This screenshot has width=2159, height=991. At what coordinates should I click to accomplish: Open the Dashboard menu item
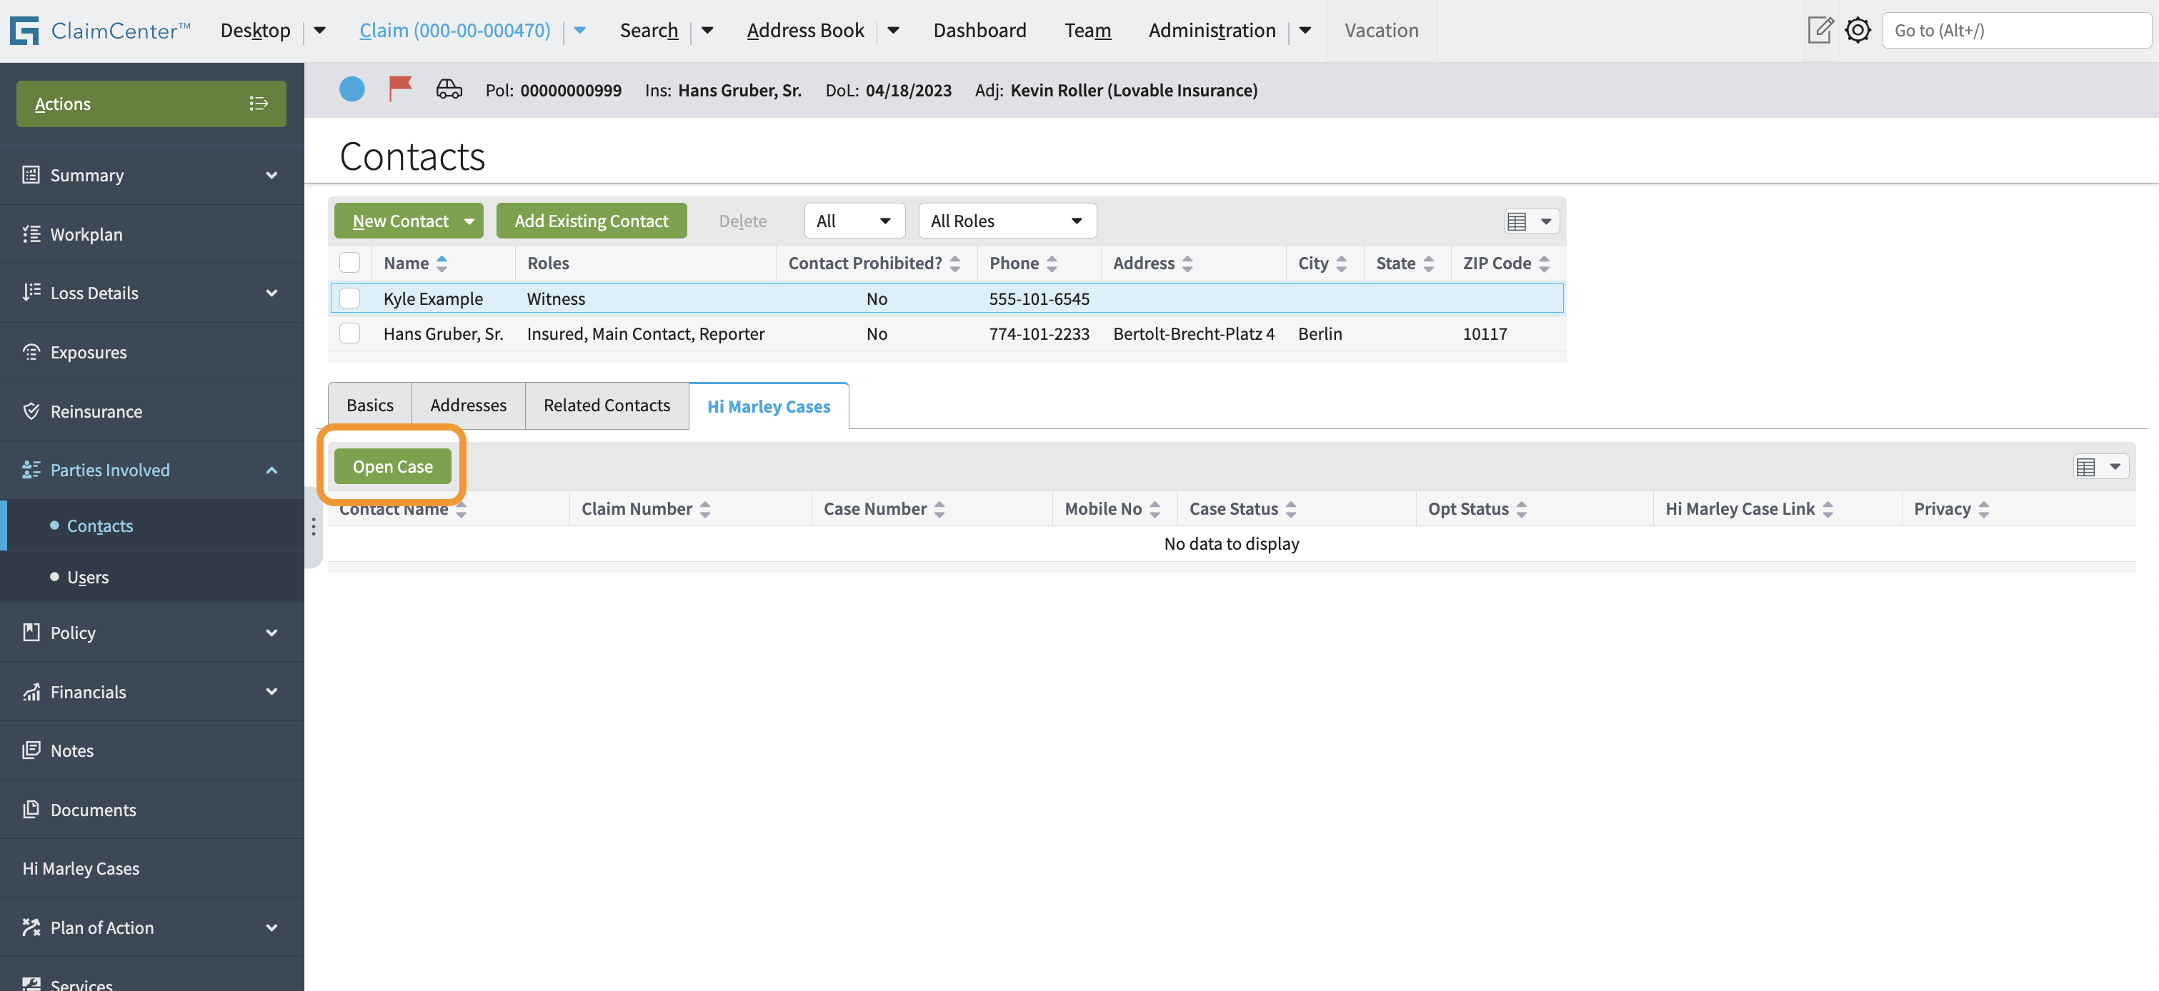(x=979, y=30)
